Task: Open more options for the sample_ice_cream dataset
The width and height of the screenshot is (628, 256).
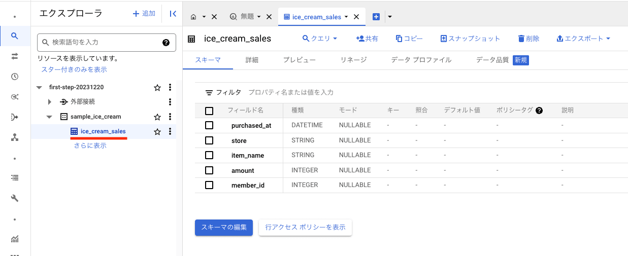Action: click(170, 117)
